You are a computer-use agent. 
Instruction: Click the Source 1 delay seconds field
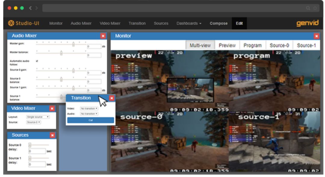[x=37, y=164]
